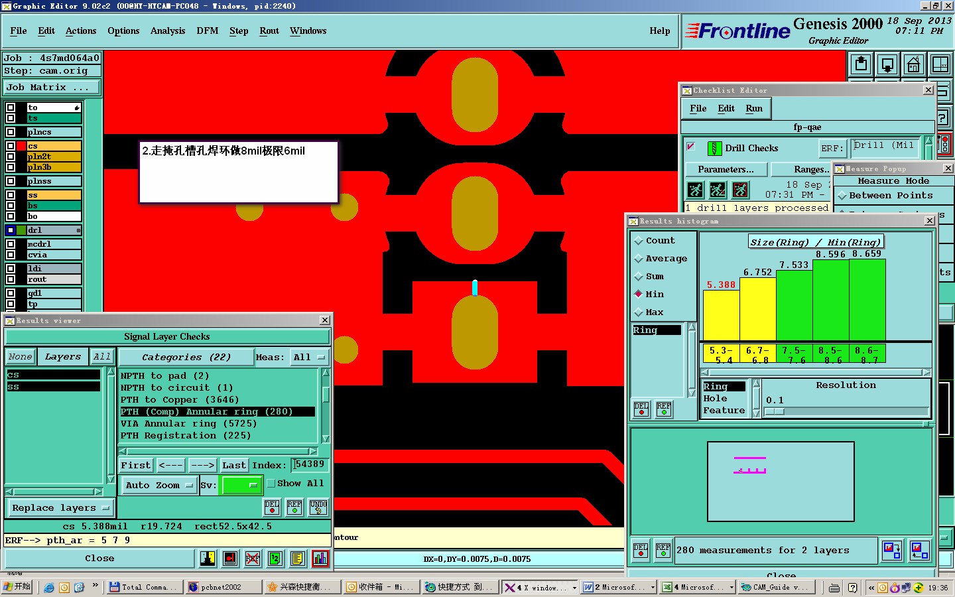Click the REF icon under histogram Ring list
This screenshot has height=597, width=955.
pos(664,409)
